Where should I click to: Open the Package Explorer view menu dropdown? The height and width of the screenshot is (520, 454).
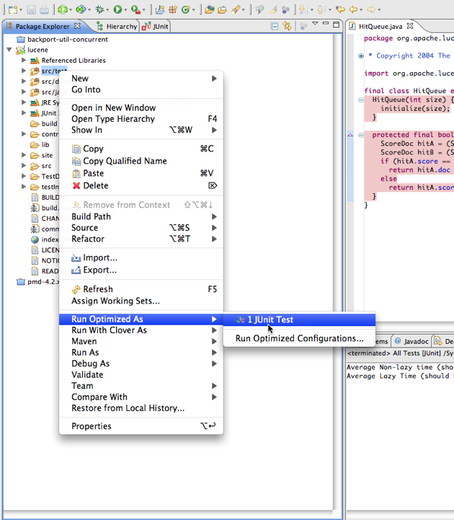point(315,25)
